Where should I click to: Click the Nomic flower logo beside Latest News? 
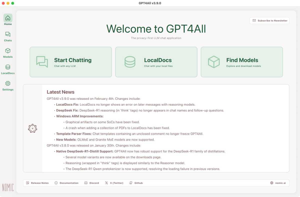coord(32,128)
